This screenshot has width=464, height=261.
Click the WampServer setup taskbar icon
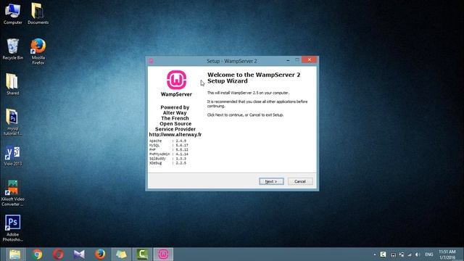pos(163,254)
